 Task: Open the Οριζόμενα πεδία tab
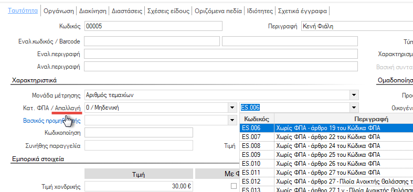[218, 11]
